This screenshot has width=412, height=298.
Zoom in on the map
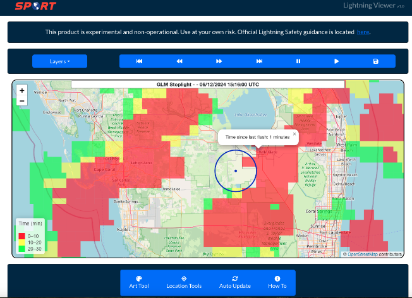[x=22, y=90]
